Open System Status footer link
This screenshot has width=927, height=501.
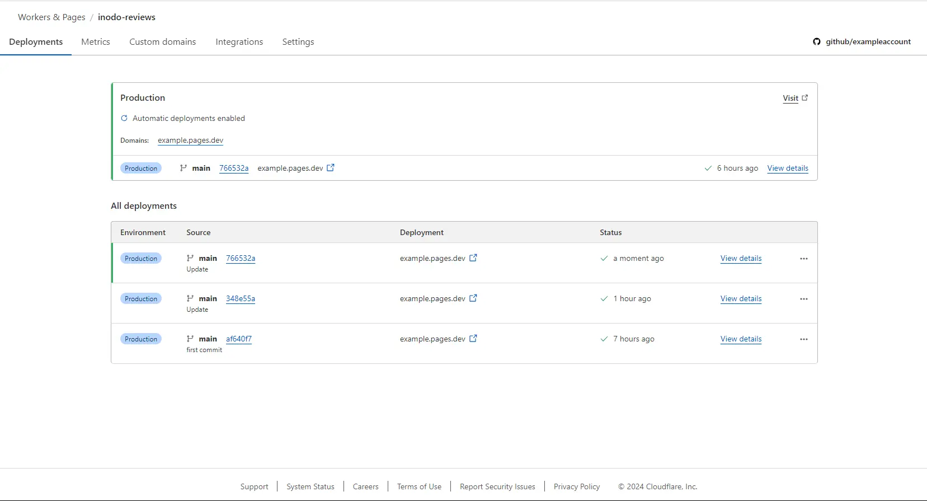[x=310, y=486]
